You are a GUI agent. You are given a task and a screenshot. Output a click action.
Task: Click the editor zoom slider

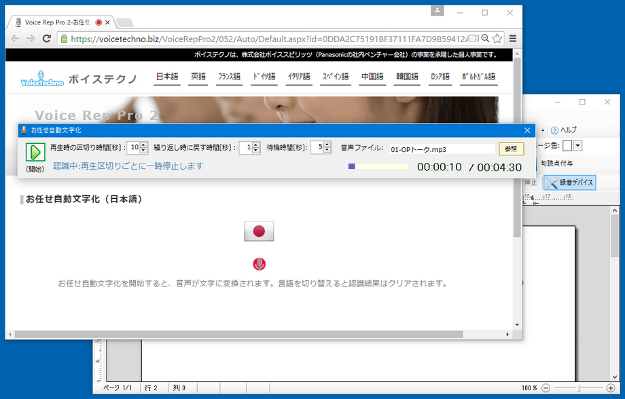point(578,388)
